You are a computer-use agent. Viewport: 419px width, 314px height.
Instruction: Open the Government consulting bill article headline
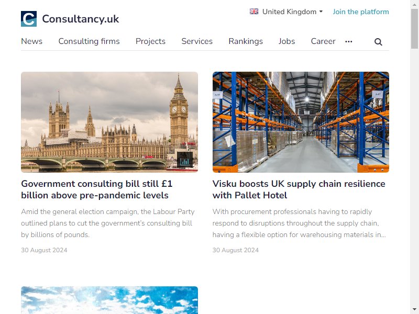pos(97,189)
